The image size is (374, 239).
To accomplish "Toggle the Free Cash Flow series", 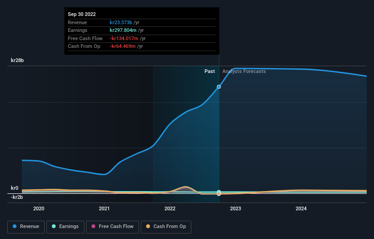I will pos(113,227).
